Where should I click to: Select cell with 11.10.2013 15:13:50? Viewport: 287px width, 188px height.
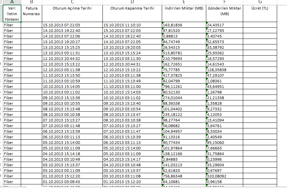(72, 75)
